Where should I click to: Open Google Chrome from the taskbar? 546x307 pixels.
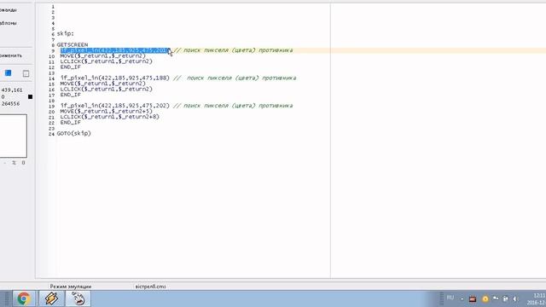24,298
